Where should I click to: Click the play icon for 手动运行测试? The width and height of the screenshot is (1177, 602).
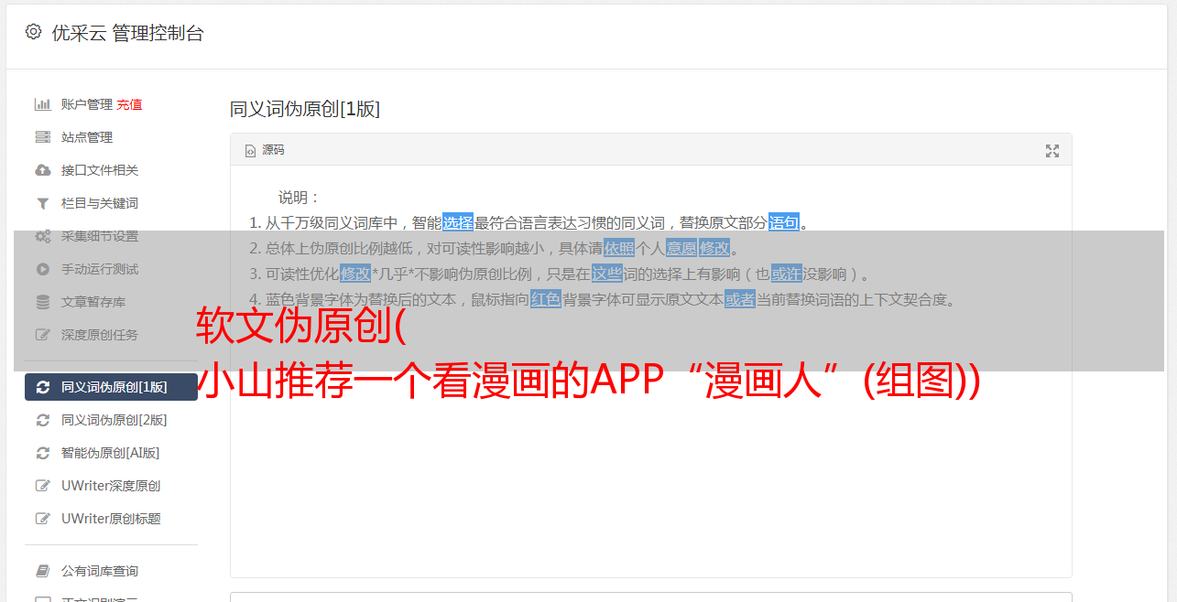pyautogui.click(x=42, y=269)
